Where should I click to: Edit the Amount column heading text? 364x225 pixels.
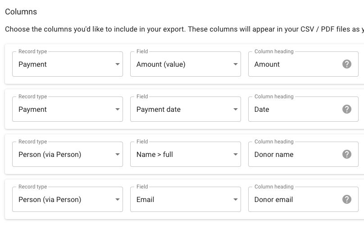tap(293, 64)
